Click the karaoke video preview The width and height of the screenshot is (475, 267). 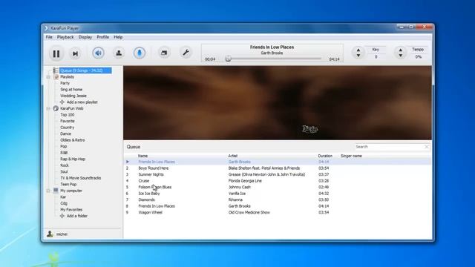278,103
